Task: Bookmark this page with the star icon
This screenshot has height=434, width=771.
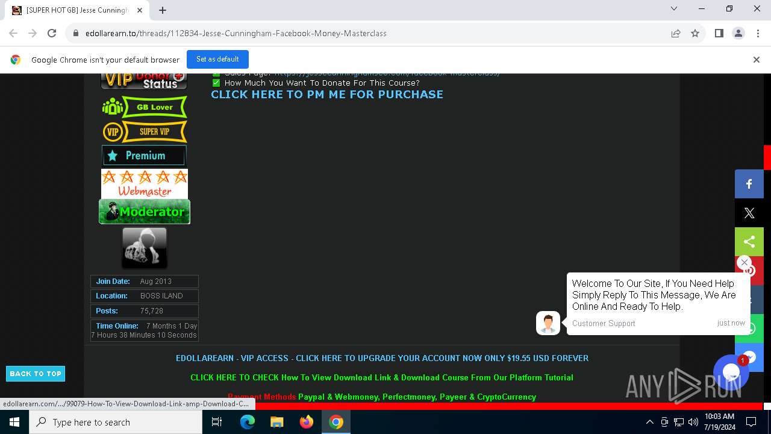Action: tap(695, 33)
